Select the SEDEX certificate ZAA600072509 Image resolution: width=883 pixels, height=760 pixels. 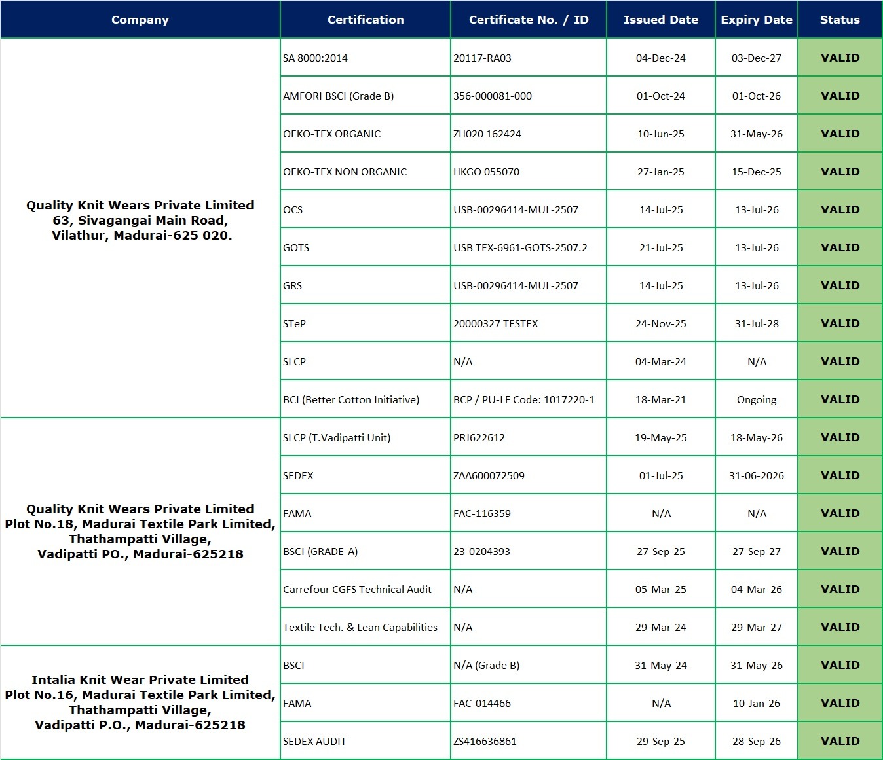pyautogui.click(x=489, y=475)
